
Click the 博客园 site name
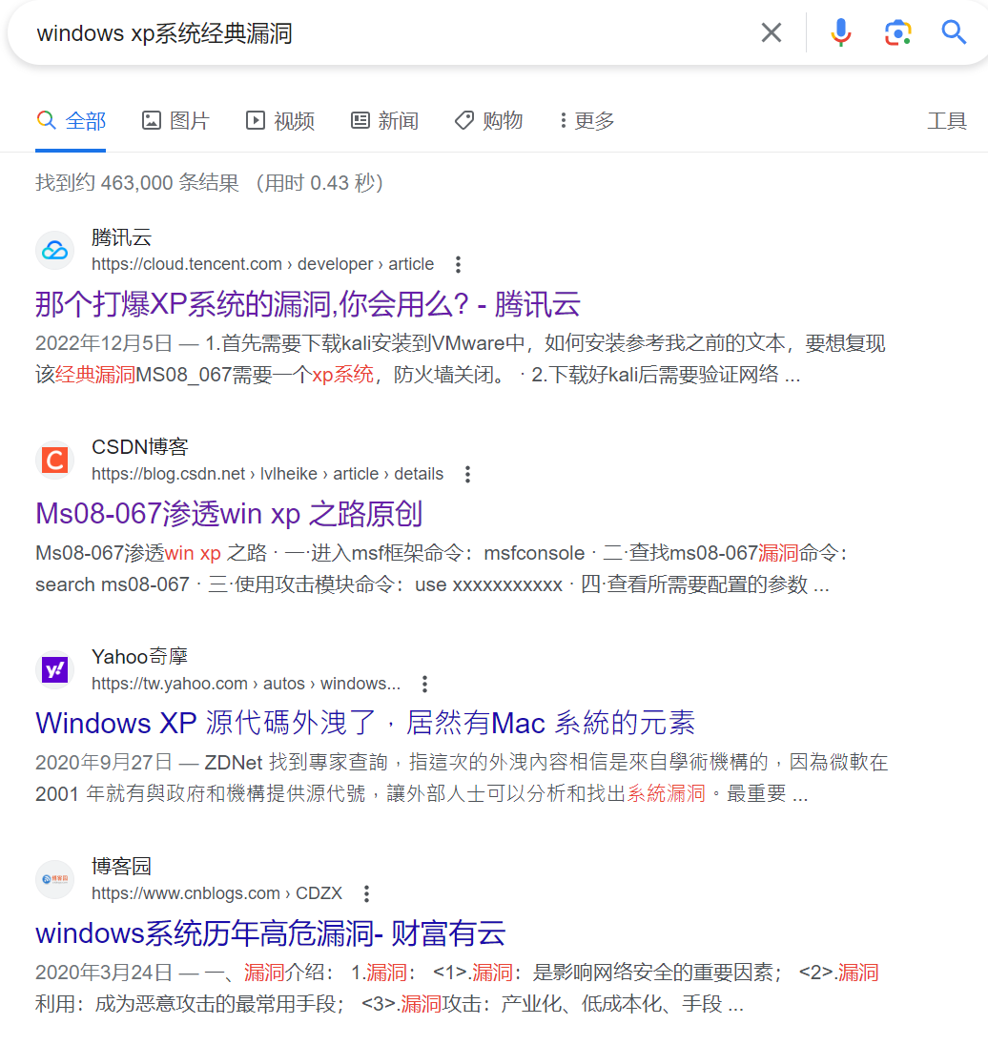click(x=121, y=866)
